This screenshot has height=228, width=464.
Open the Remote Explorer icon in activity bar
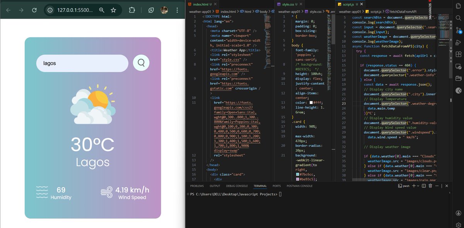(x=459, y=66)
